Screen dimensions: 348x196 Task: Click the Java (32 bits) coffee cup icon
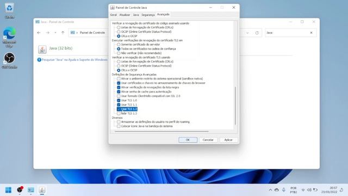(x=42, y=50)
